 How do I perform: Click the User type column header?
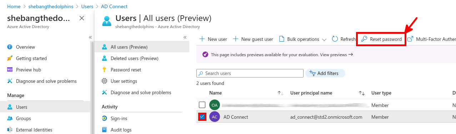pos(381,93)
